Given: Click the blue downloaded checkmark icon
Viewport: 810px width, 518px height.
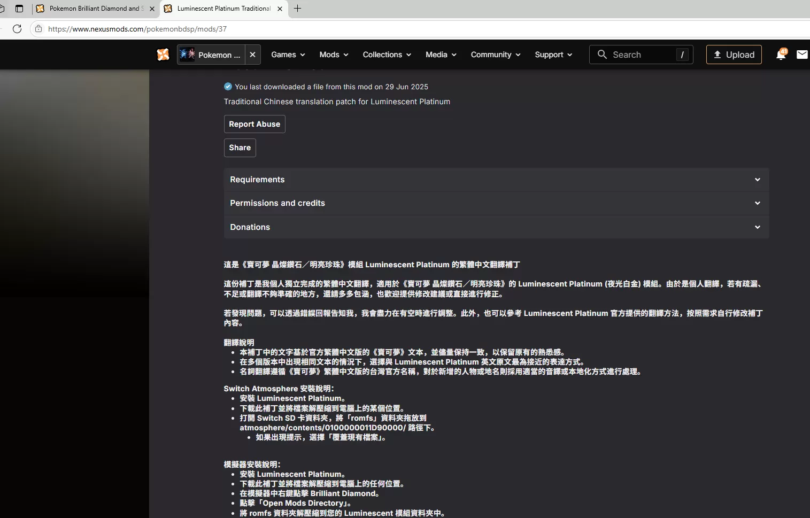Looking at the screenshot, I should [x=228, y=87].
